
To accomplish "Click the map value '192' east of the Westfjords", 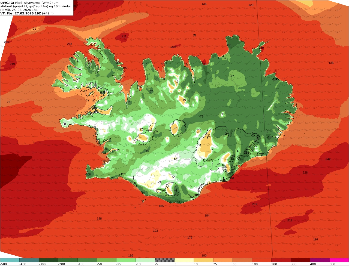I will point(125,68).
